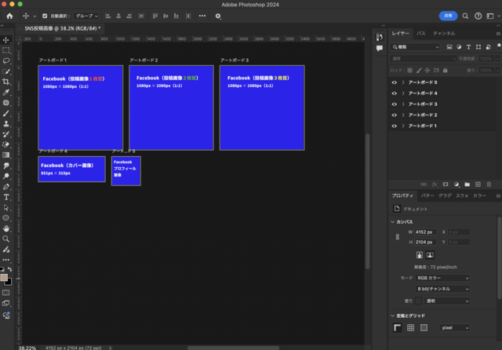Align left edges in options bar

tap(108, 16)
